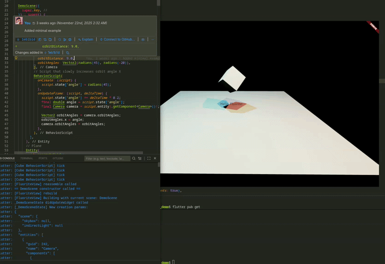
Task: Close the bottom panel
Action: point(155,158)
